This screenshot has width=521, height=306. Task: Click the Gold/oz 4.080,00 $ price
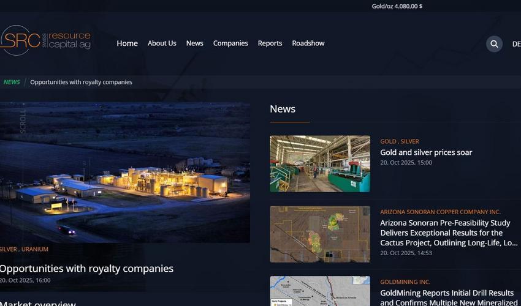[397, 6]
